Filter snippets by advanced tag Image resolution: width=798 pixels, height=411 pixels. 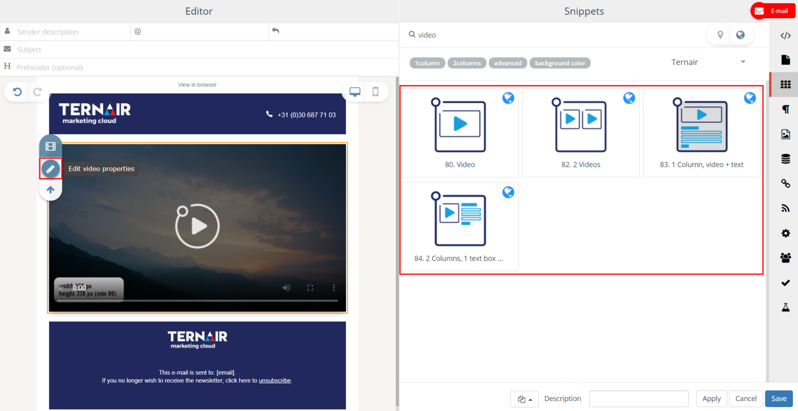(508, 63)
